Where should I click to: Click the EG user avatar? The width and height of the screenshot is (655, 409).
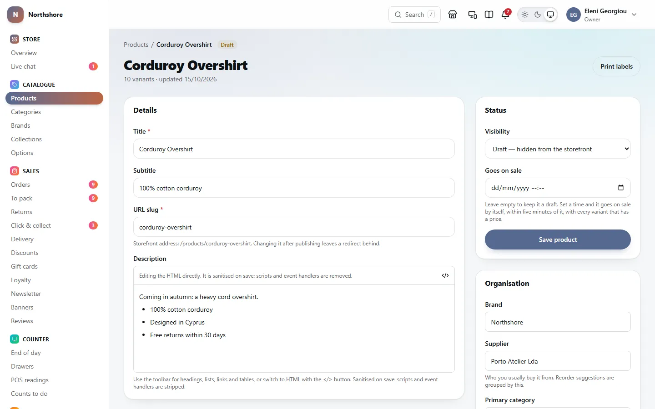click(574, 15)
